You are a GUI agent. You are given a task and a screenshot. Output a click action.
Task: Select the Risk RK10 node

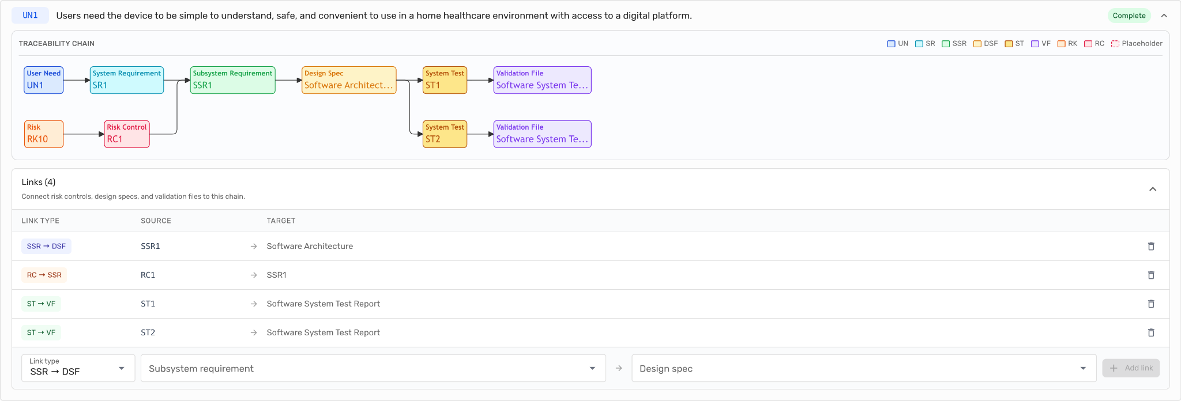tap(44, 134)
